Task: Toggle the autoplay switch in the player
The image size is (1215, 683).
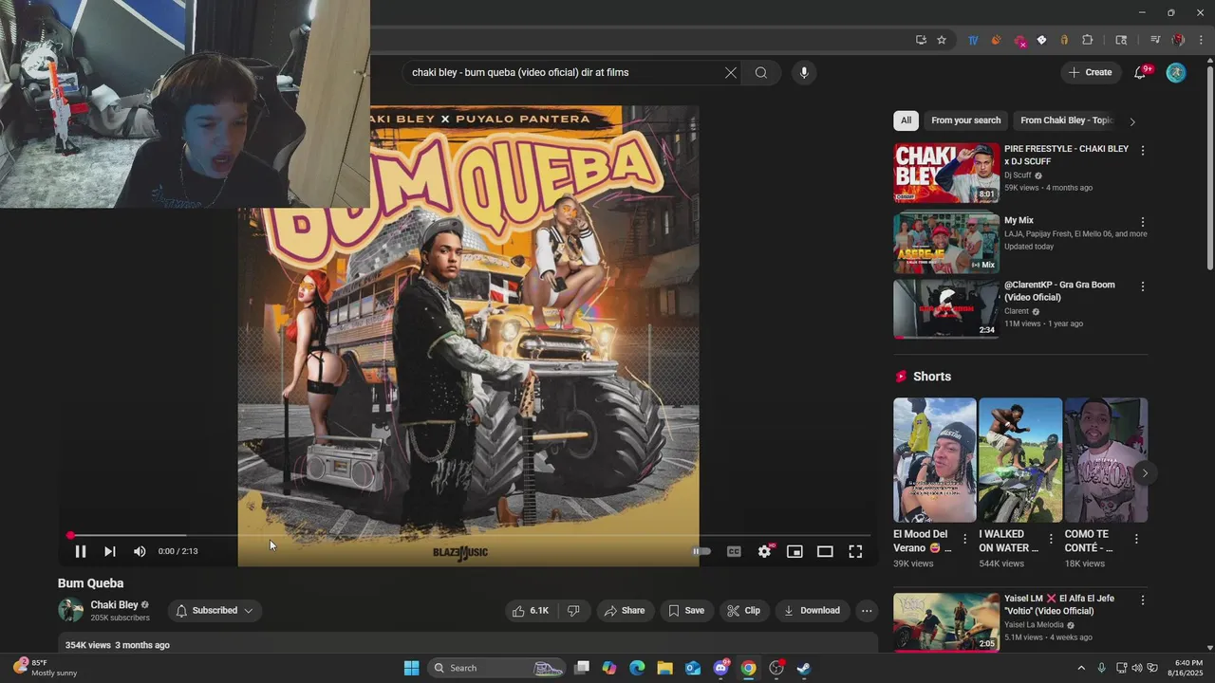Action: (x=701, y=551)
